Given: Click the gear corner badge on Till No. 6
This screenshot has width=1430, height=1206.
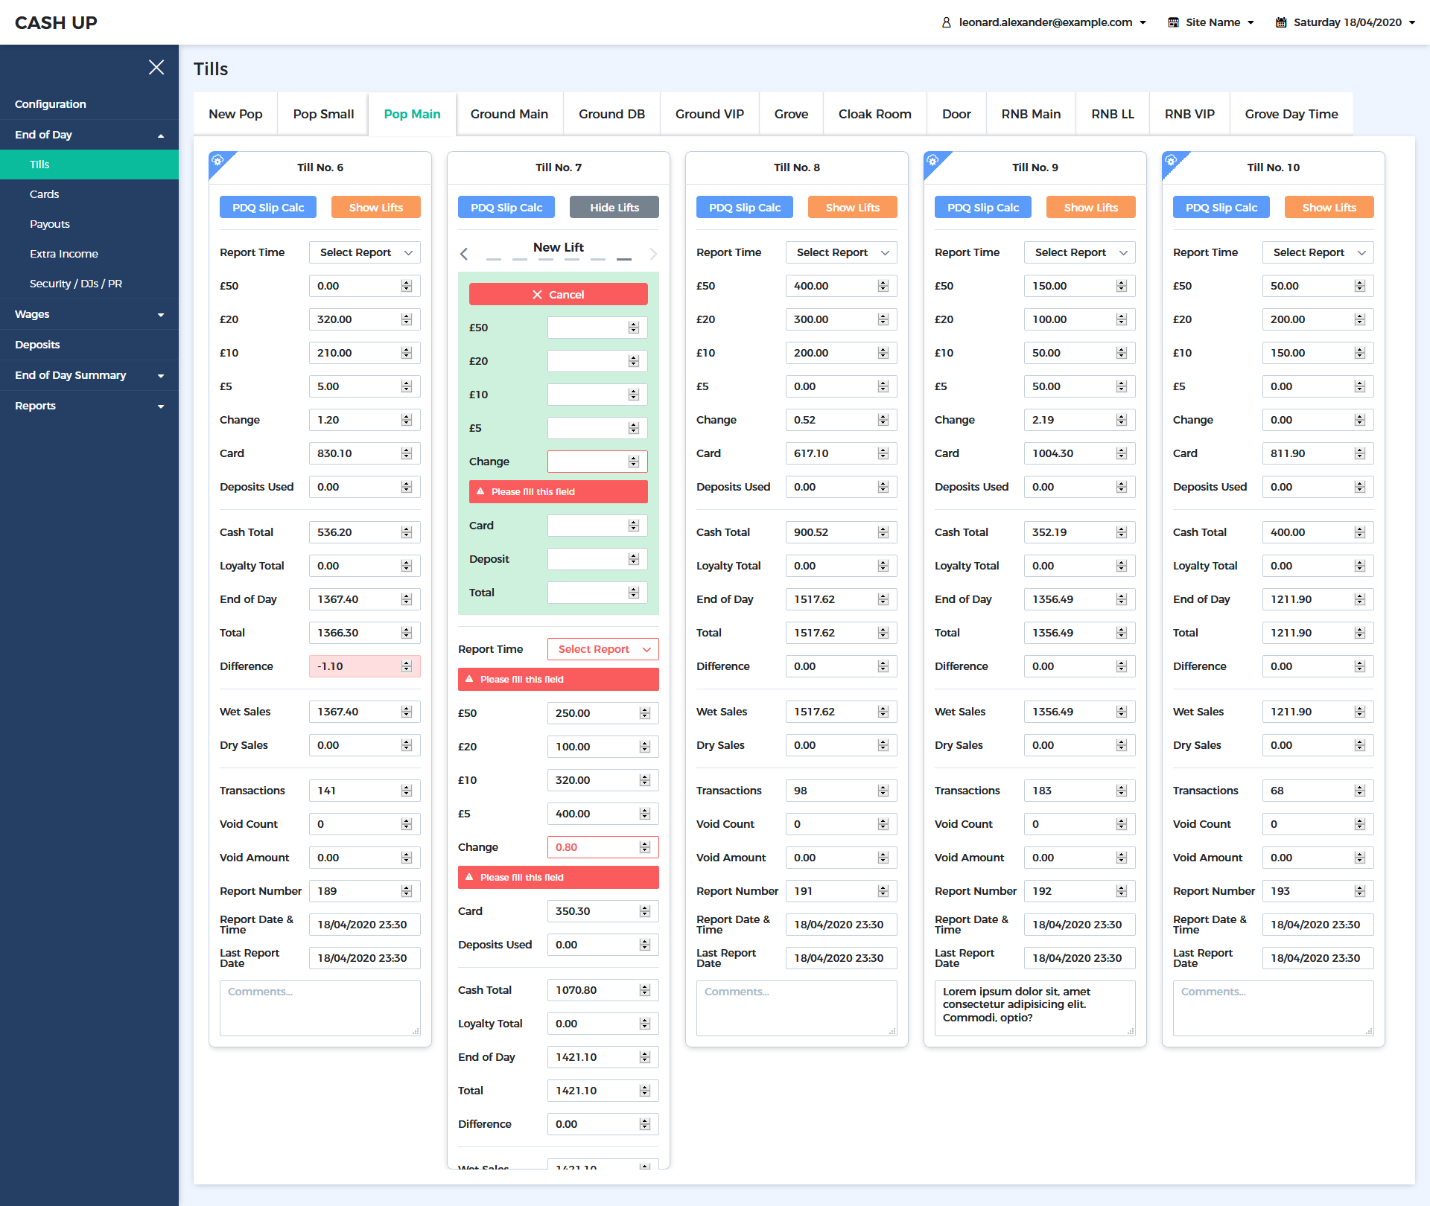Looking at the screenshot, I should (217, 160).
